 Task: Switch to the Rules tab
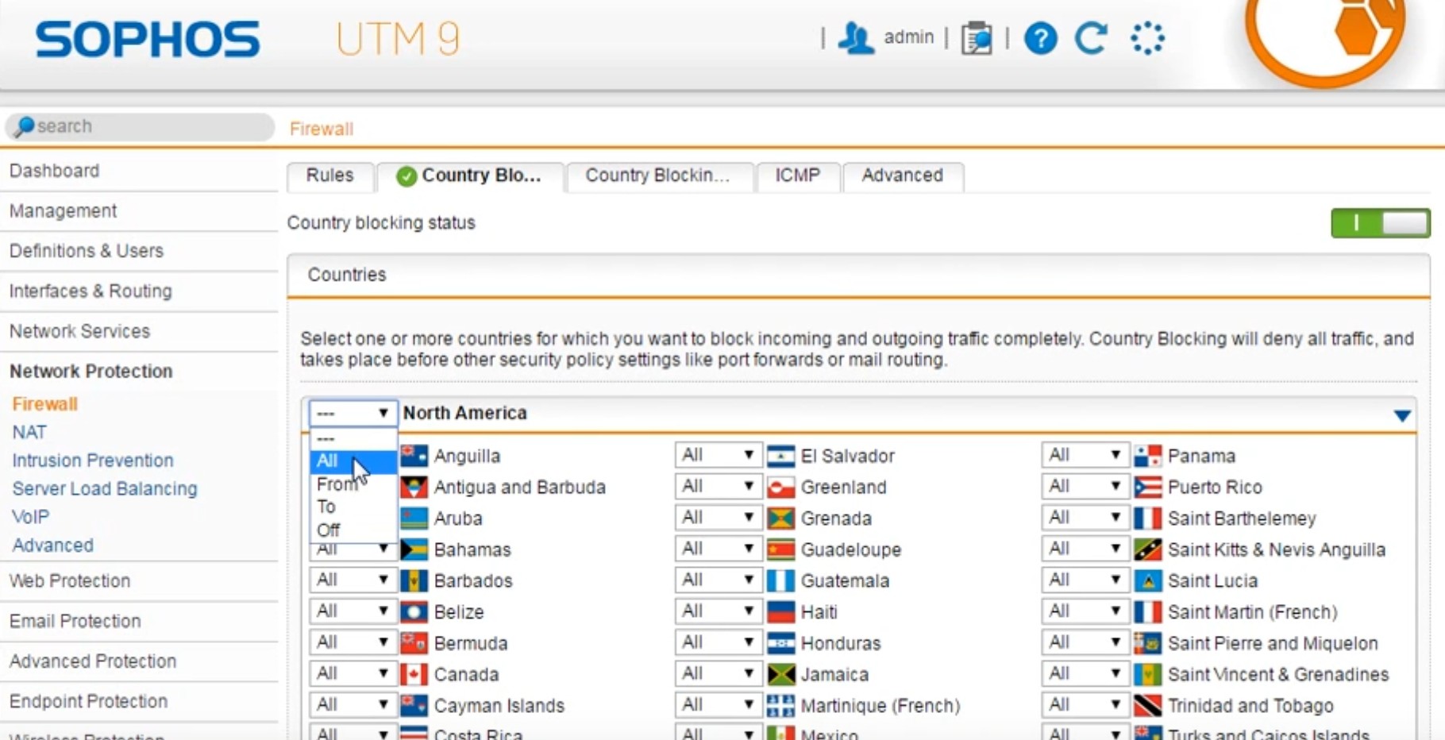(329, 176)
